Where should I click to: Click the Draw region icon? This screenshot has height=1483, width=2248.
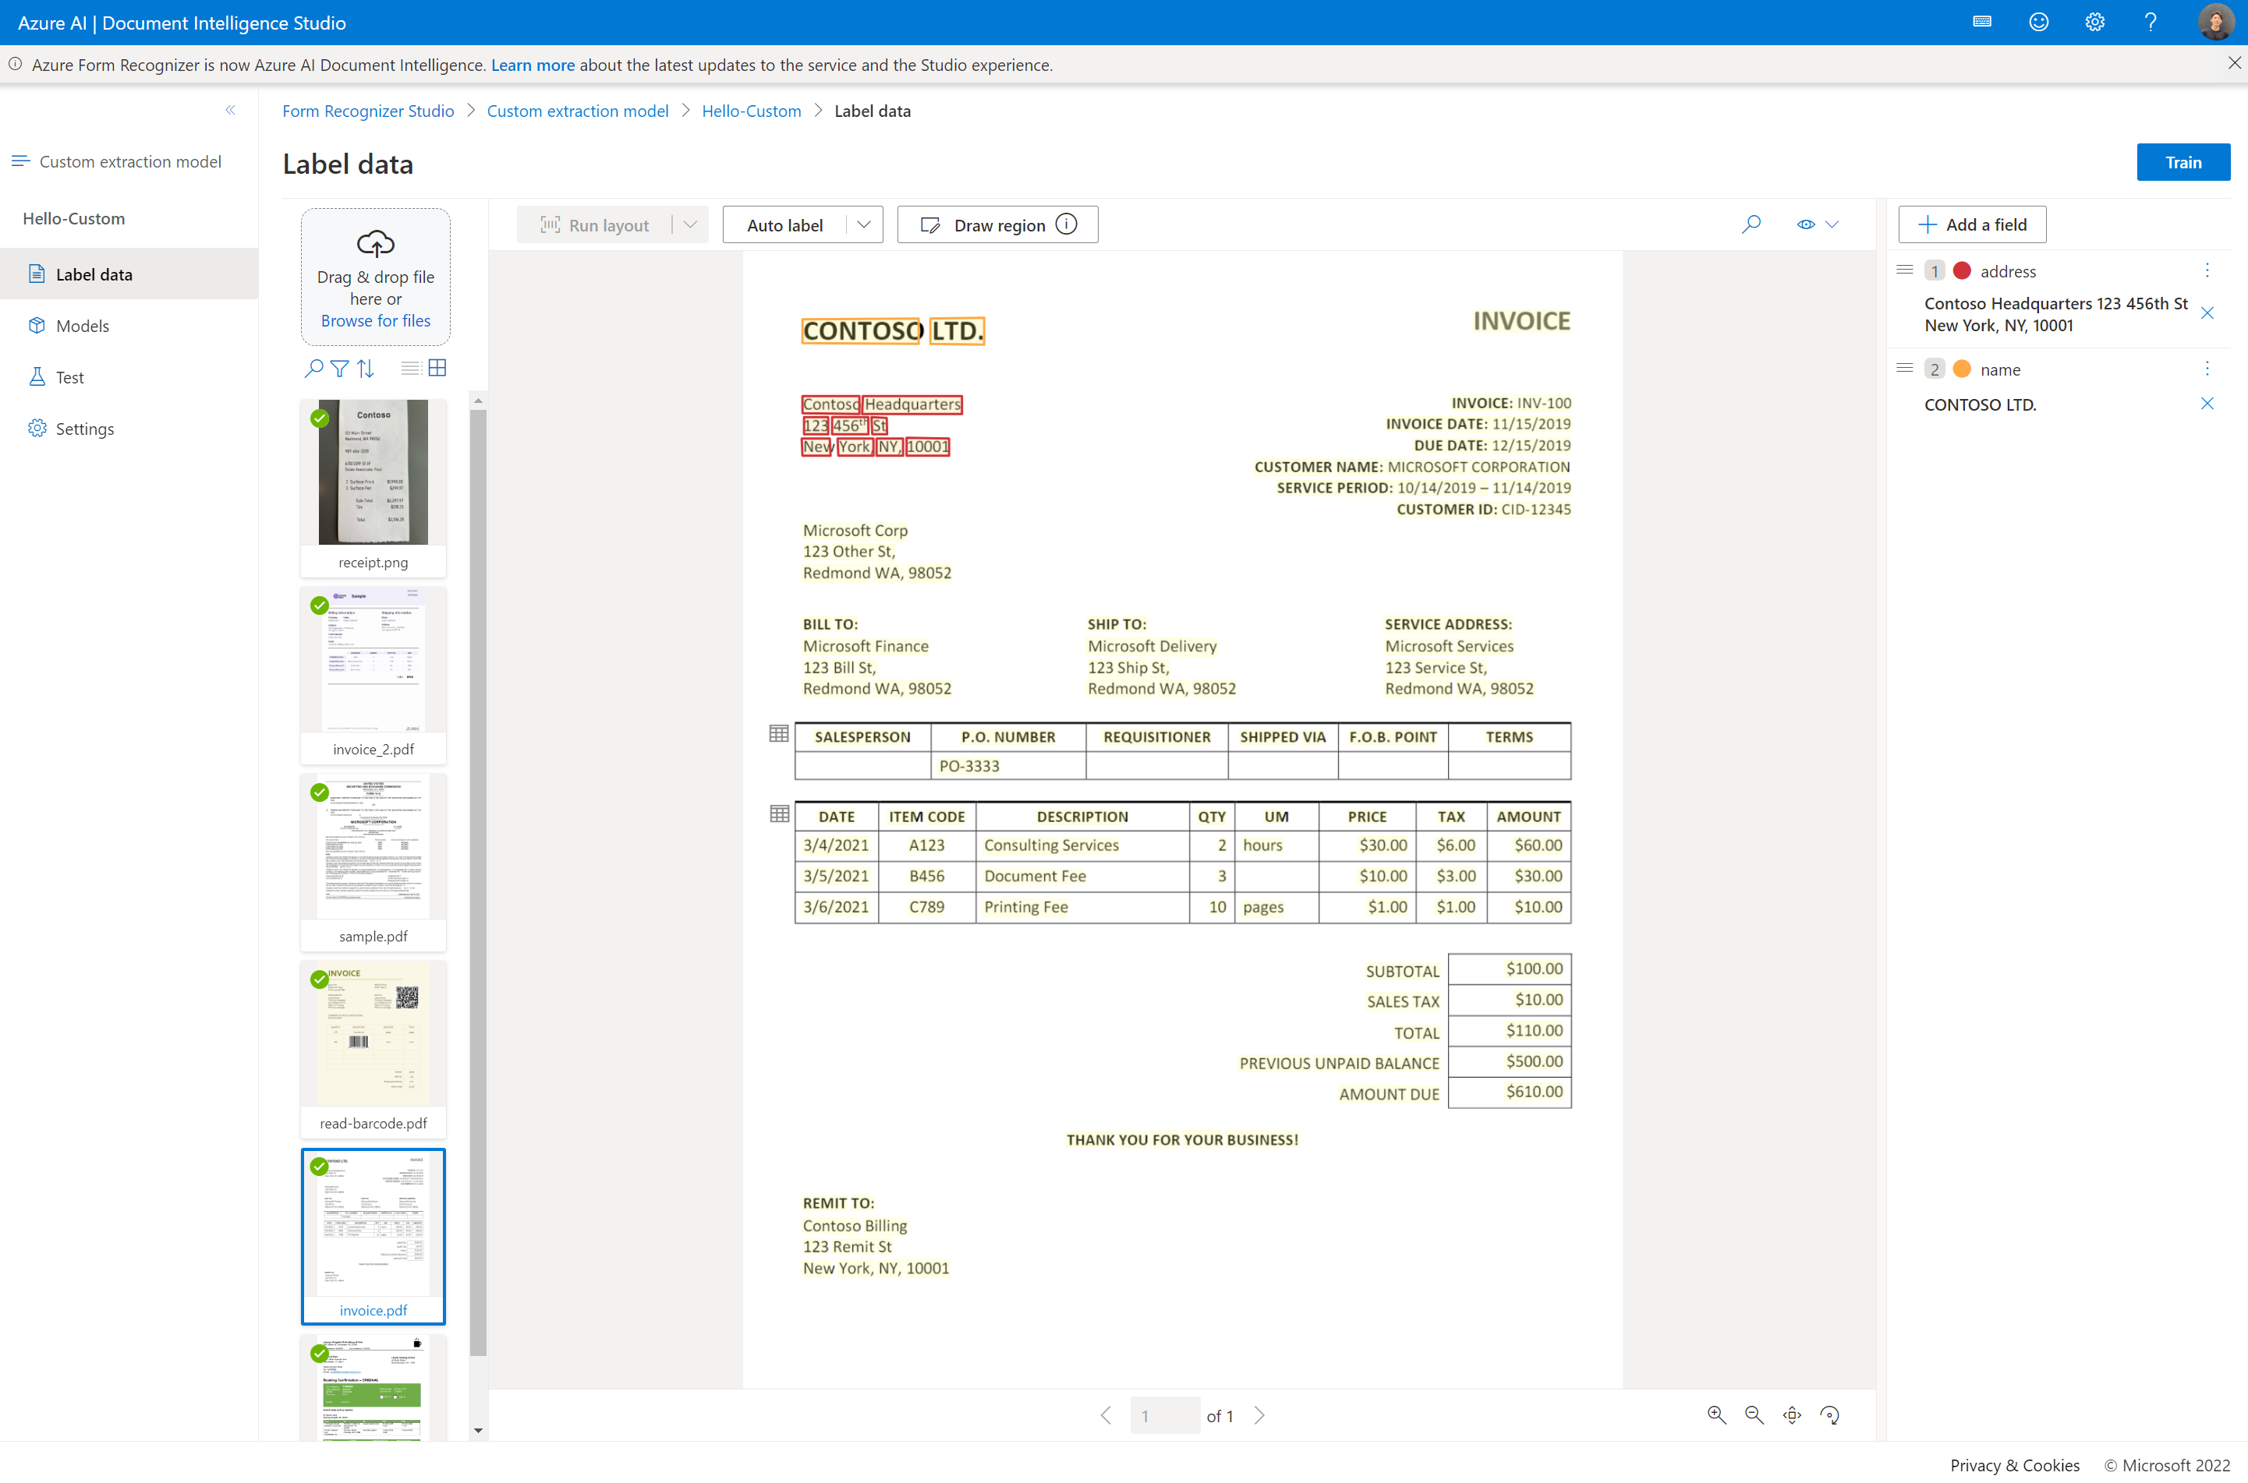(x=932, y=224)
